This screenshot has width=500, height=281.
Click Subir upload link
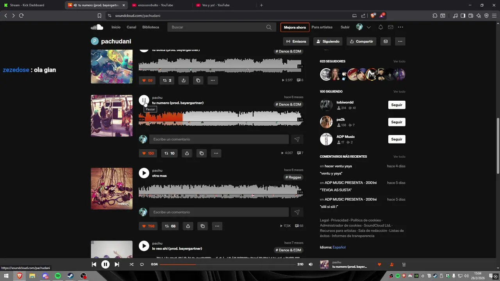(x=345, y=27)
